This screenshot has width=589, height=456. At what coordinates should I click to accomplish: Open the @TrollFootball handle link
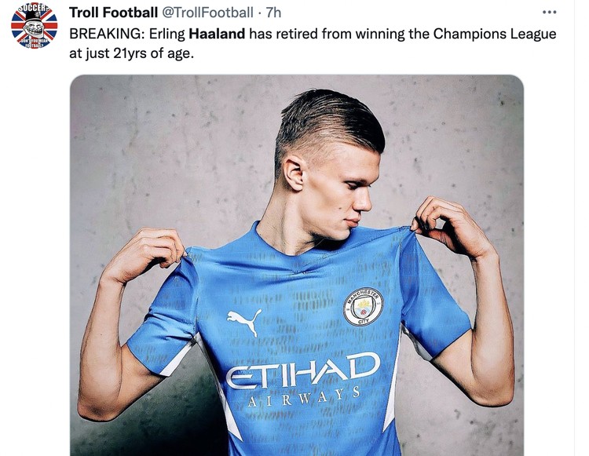[207, 13]
